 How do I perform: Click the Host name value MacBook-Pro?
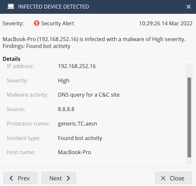74,152
